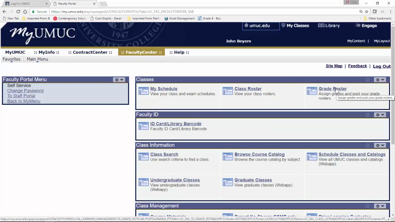
Task: Open Faculty ID pagelet settings dropdown
Action: [x=380, y=115]
